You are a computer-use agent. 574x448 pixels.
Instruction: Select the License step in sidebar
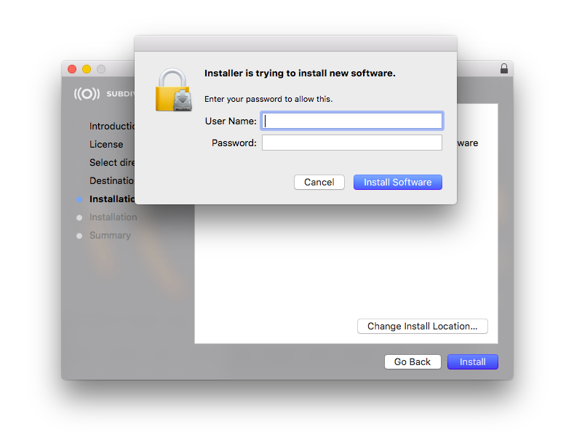click(x=106, y=144)
